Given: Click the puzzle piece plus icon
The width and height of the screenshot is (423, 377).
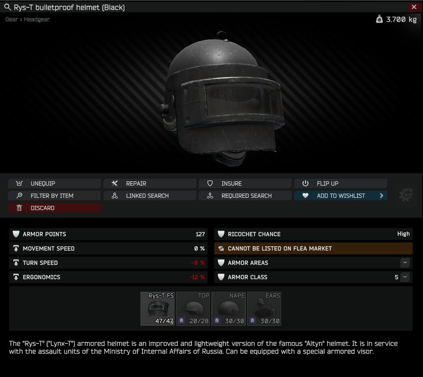Looking at the screenshot, I should [406, 195].
